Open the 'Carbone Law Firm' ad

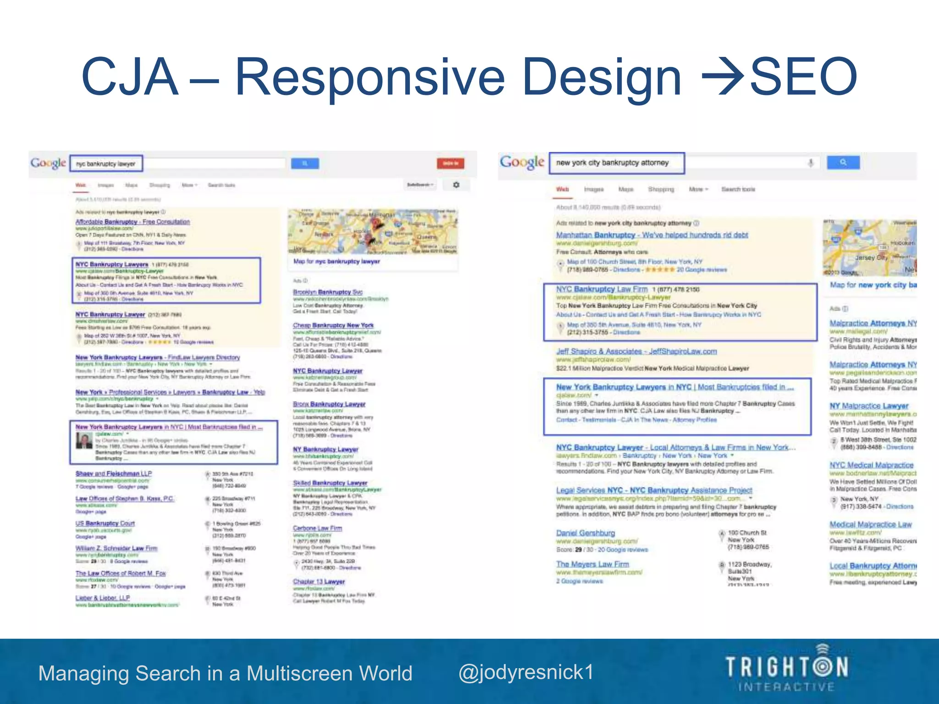317,528
